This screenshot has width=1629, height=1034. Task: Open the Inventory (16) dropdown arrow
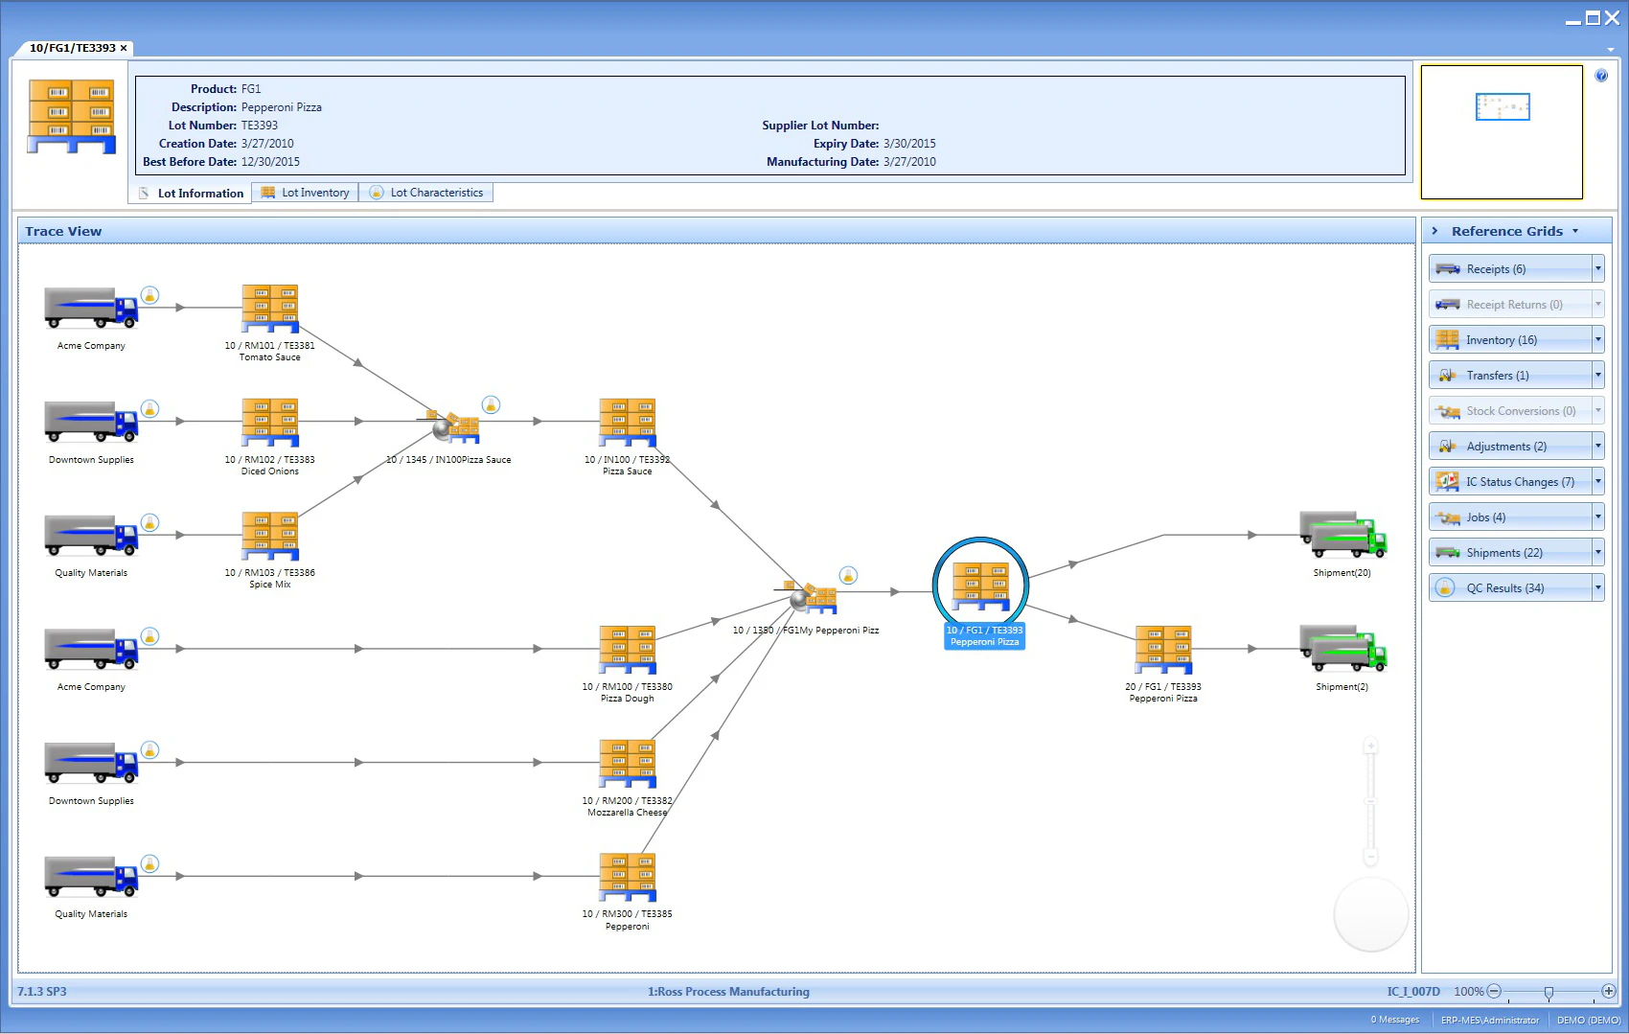point(1595,338)
